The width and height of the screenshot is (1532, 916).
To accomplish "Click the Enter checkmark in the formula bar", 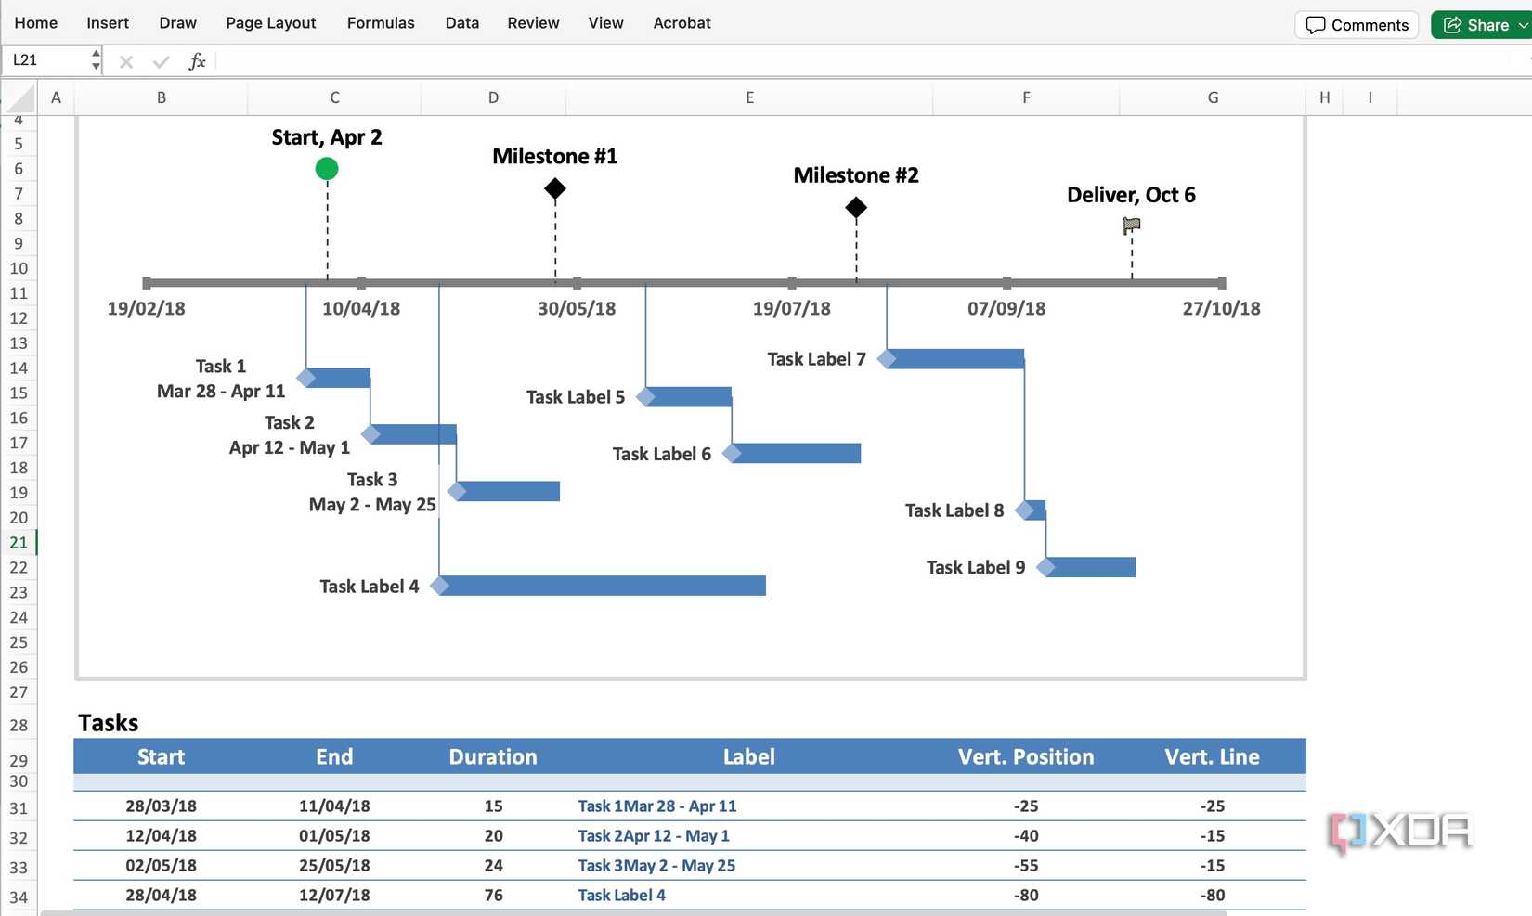I will click(161, 61).
